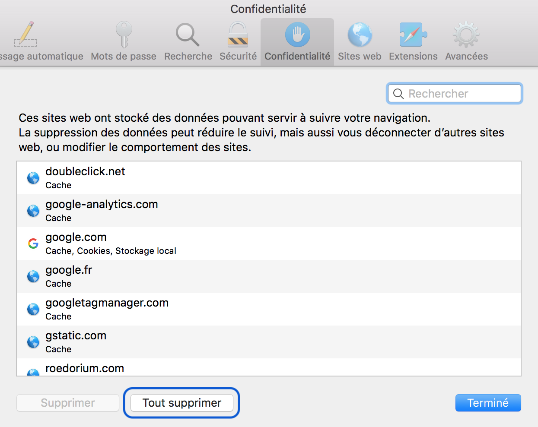Click the Google logo next to google.com
Image resolution: width=538 pixels, height=427 pixels.
33,244
